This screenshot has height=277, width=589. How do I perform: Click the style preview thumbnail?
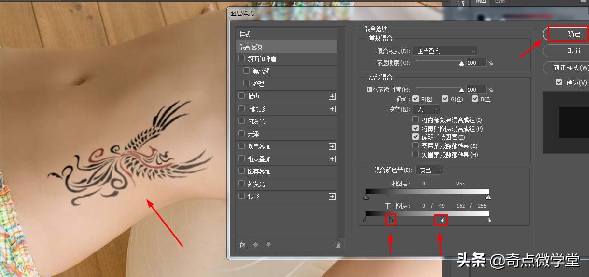[566, 122]
